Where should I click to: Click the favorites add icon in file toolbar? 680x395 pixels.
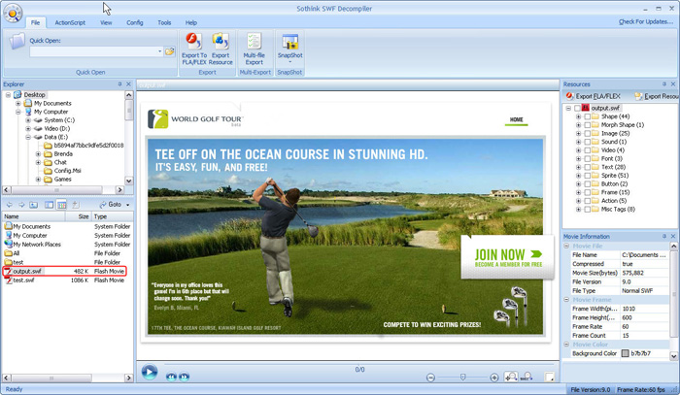pyautogui.click(x=76, y=205)
